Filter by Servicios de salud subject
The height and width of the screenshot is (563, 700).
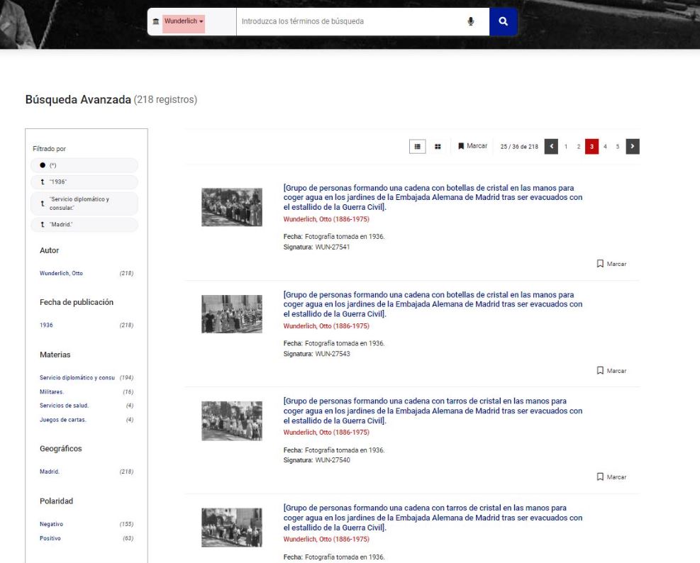tap(65, 406)
